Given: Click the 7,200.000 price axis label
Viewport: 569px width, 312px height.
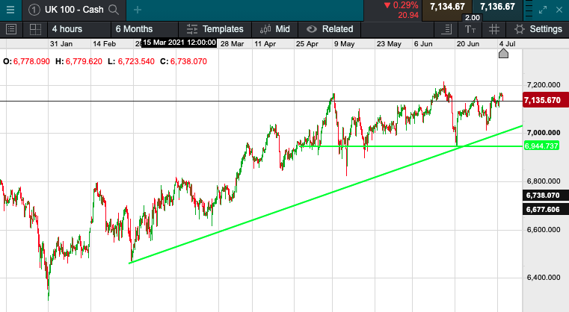Looking at the screenshot, I should (544, 85).
